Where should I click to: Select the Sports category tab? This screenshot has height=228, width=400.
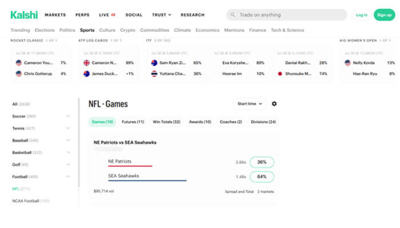tap(87, 30)
